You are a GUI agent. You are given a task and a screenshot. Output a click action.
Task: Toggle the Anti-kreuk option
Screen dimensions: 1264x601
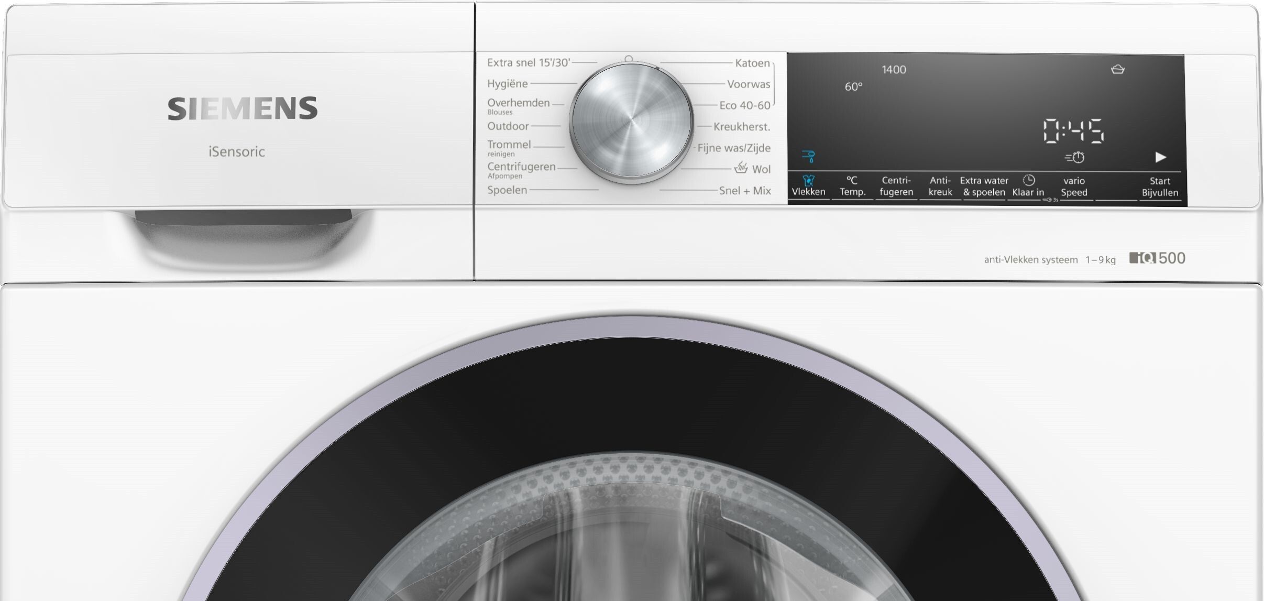click(940, 187)
